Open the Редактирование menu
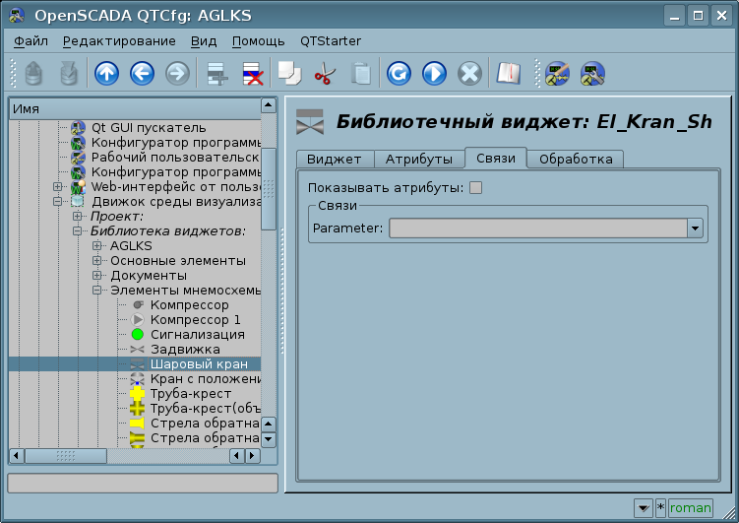 (119, 40)
